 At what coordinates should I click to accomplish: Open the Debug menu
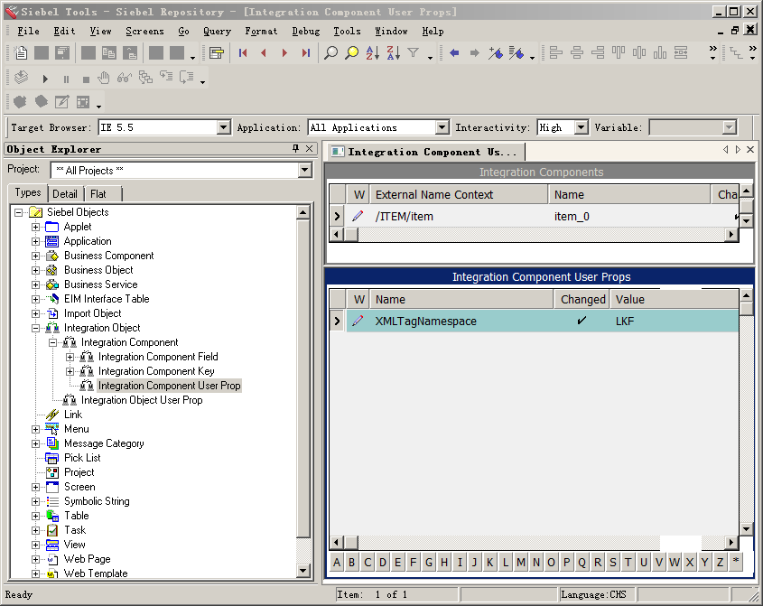[305, 31]
